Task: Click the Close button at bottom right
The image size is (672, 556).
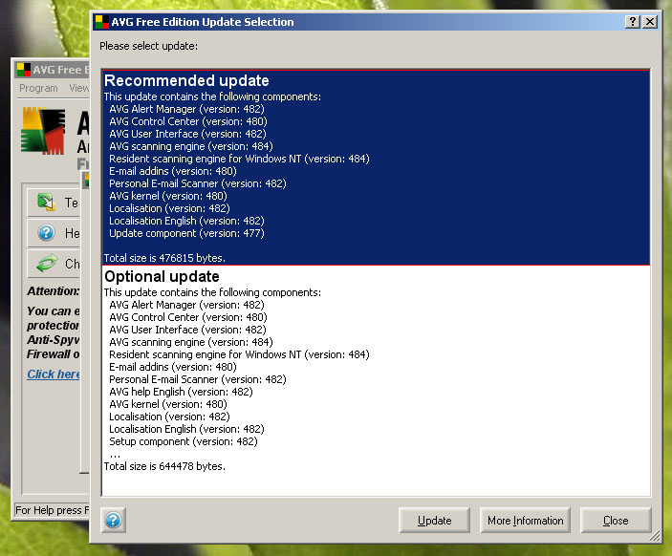Action: (616, 521)
